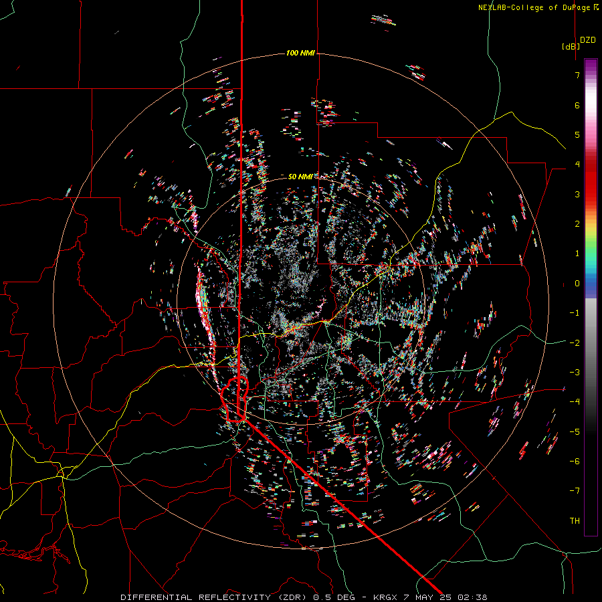Click the -5 value on the color scale
The height and width of the screenshot is (602, 602).
(575, 431)
